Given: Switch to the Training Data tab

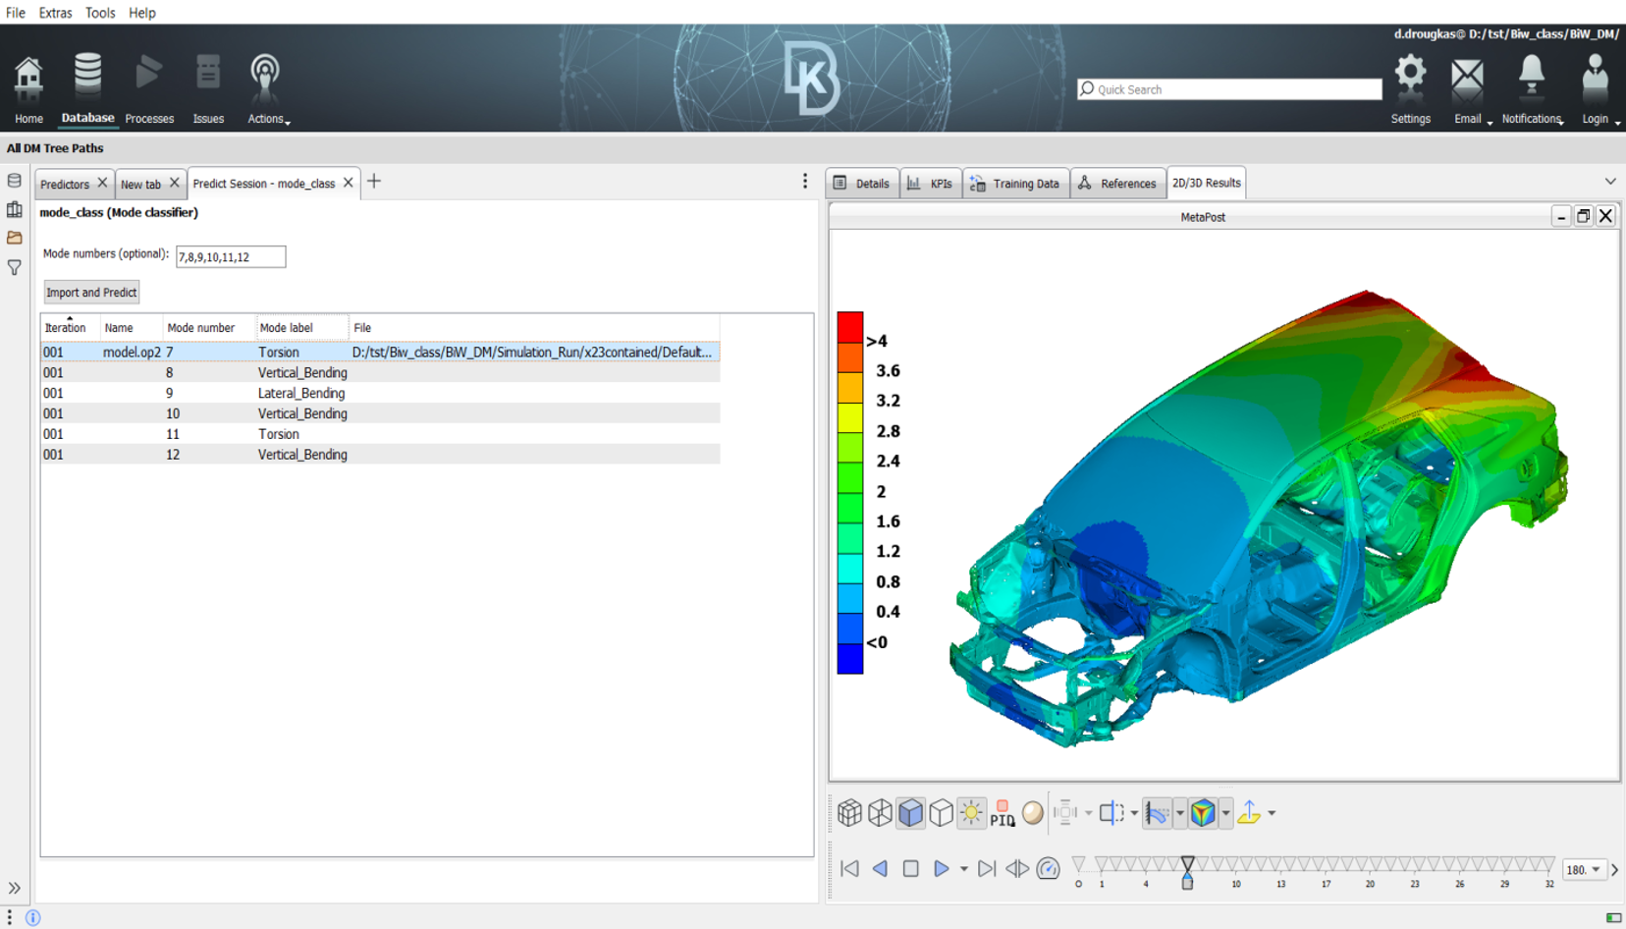Looking at the screenshot, I should [x=1015, y=183].
